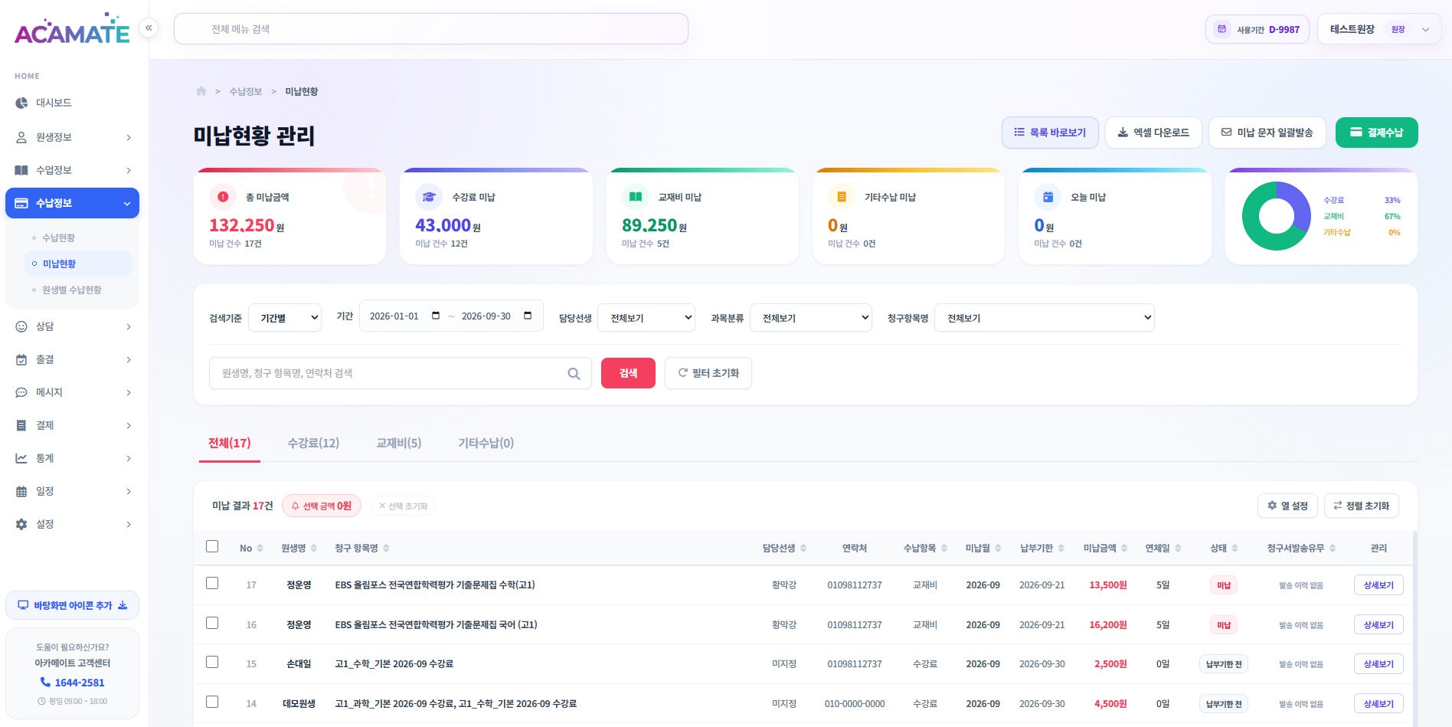Viewport: 1452px width, 727px height.
Task: Open the end date calendar picker icon
Action: click(x=528, y=316)
